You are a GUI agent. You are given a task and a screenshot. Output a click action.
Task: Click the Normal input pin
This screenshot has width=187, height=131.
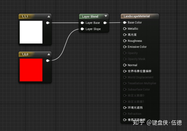(x=125, y=65)
